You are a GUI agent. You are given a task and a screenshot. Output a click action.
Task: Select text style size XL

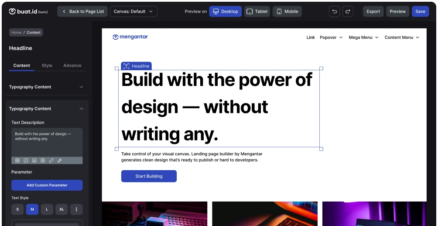click(x=62, y=209)
